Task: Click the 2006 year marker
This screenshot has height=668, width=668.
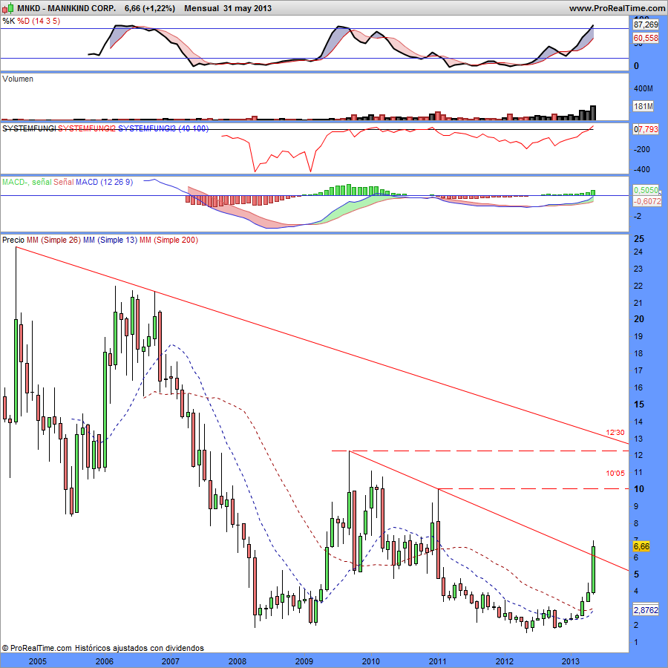Action: 105,661
